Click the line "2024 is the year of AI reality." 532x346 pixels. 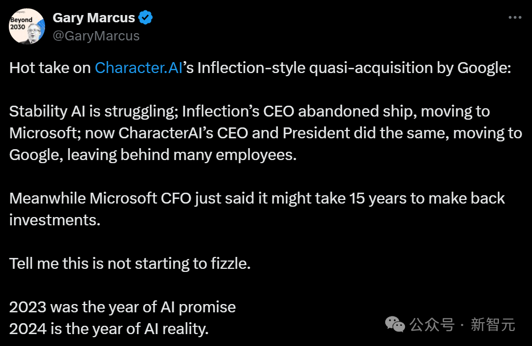coord(109,329)
